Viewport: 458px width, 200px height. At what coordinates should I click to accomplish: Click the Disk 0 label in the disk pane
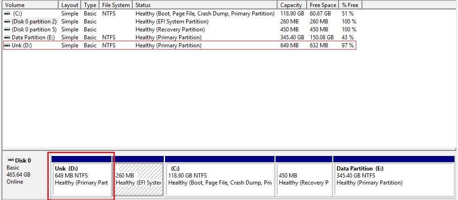(23, 160)
